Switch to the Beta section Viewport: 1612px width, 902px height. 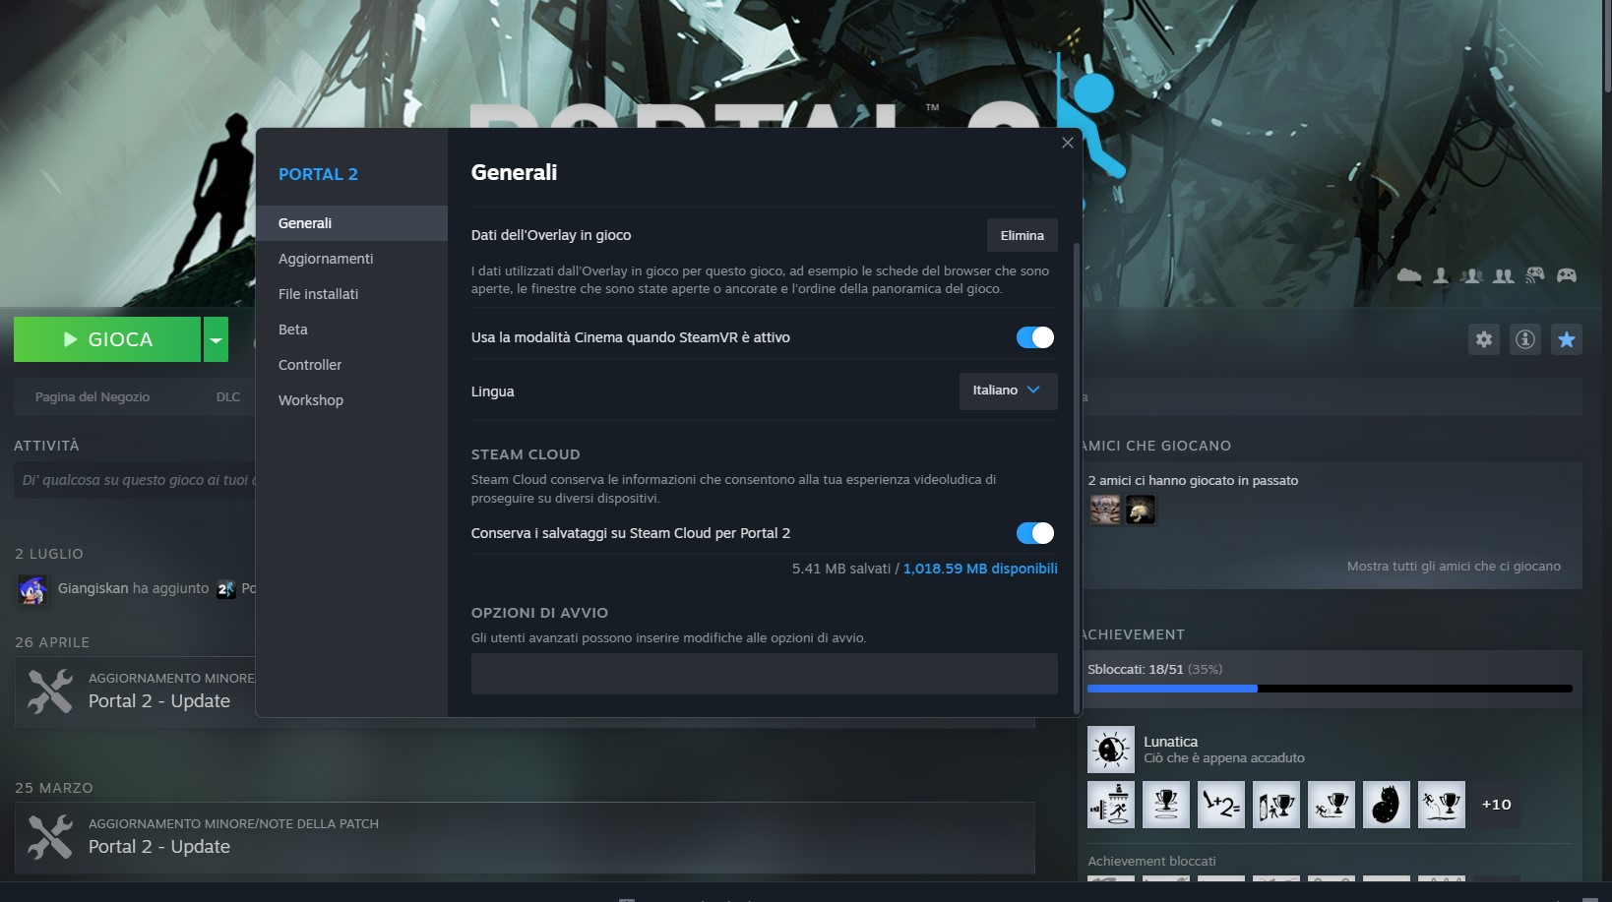click(x=351, y=330)
